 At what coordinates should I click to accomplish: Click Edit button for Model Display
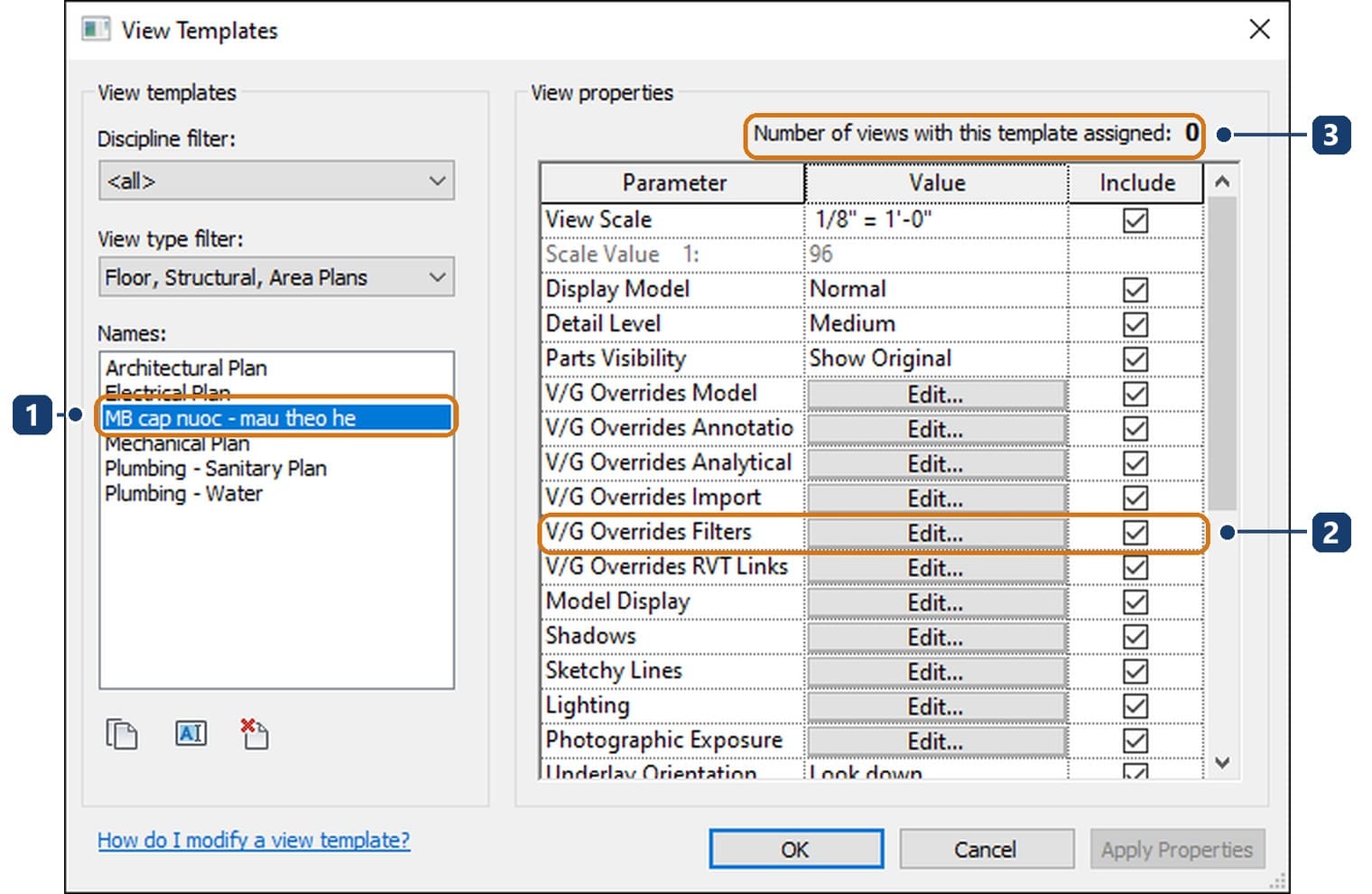pos(936,603)
